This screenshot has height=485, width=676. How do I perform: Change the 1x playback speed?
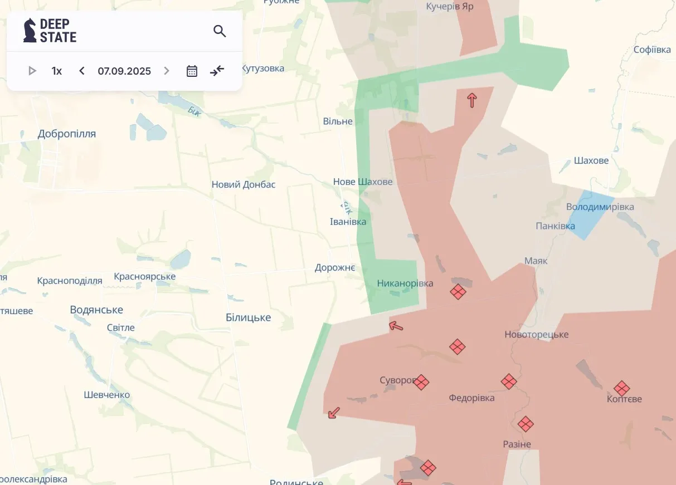click(56, 71)
